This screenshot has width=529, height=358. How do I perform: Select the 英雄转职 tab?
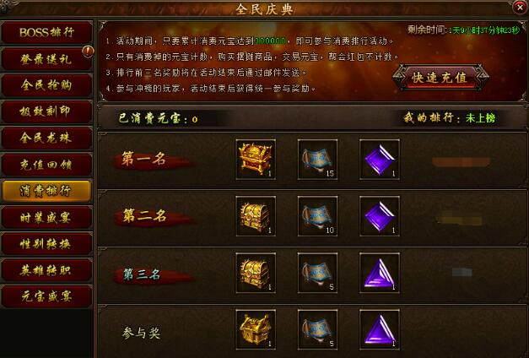click(x=46, y=270)
